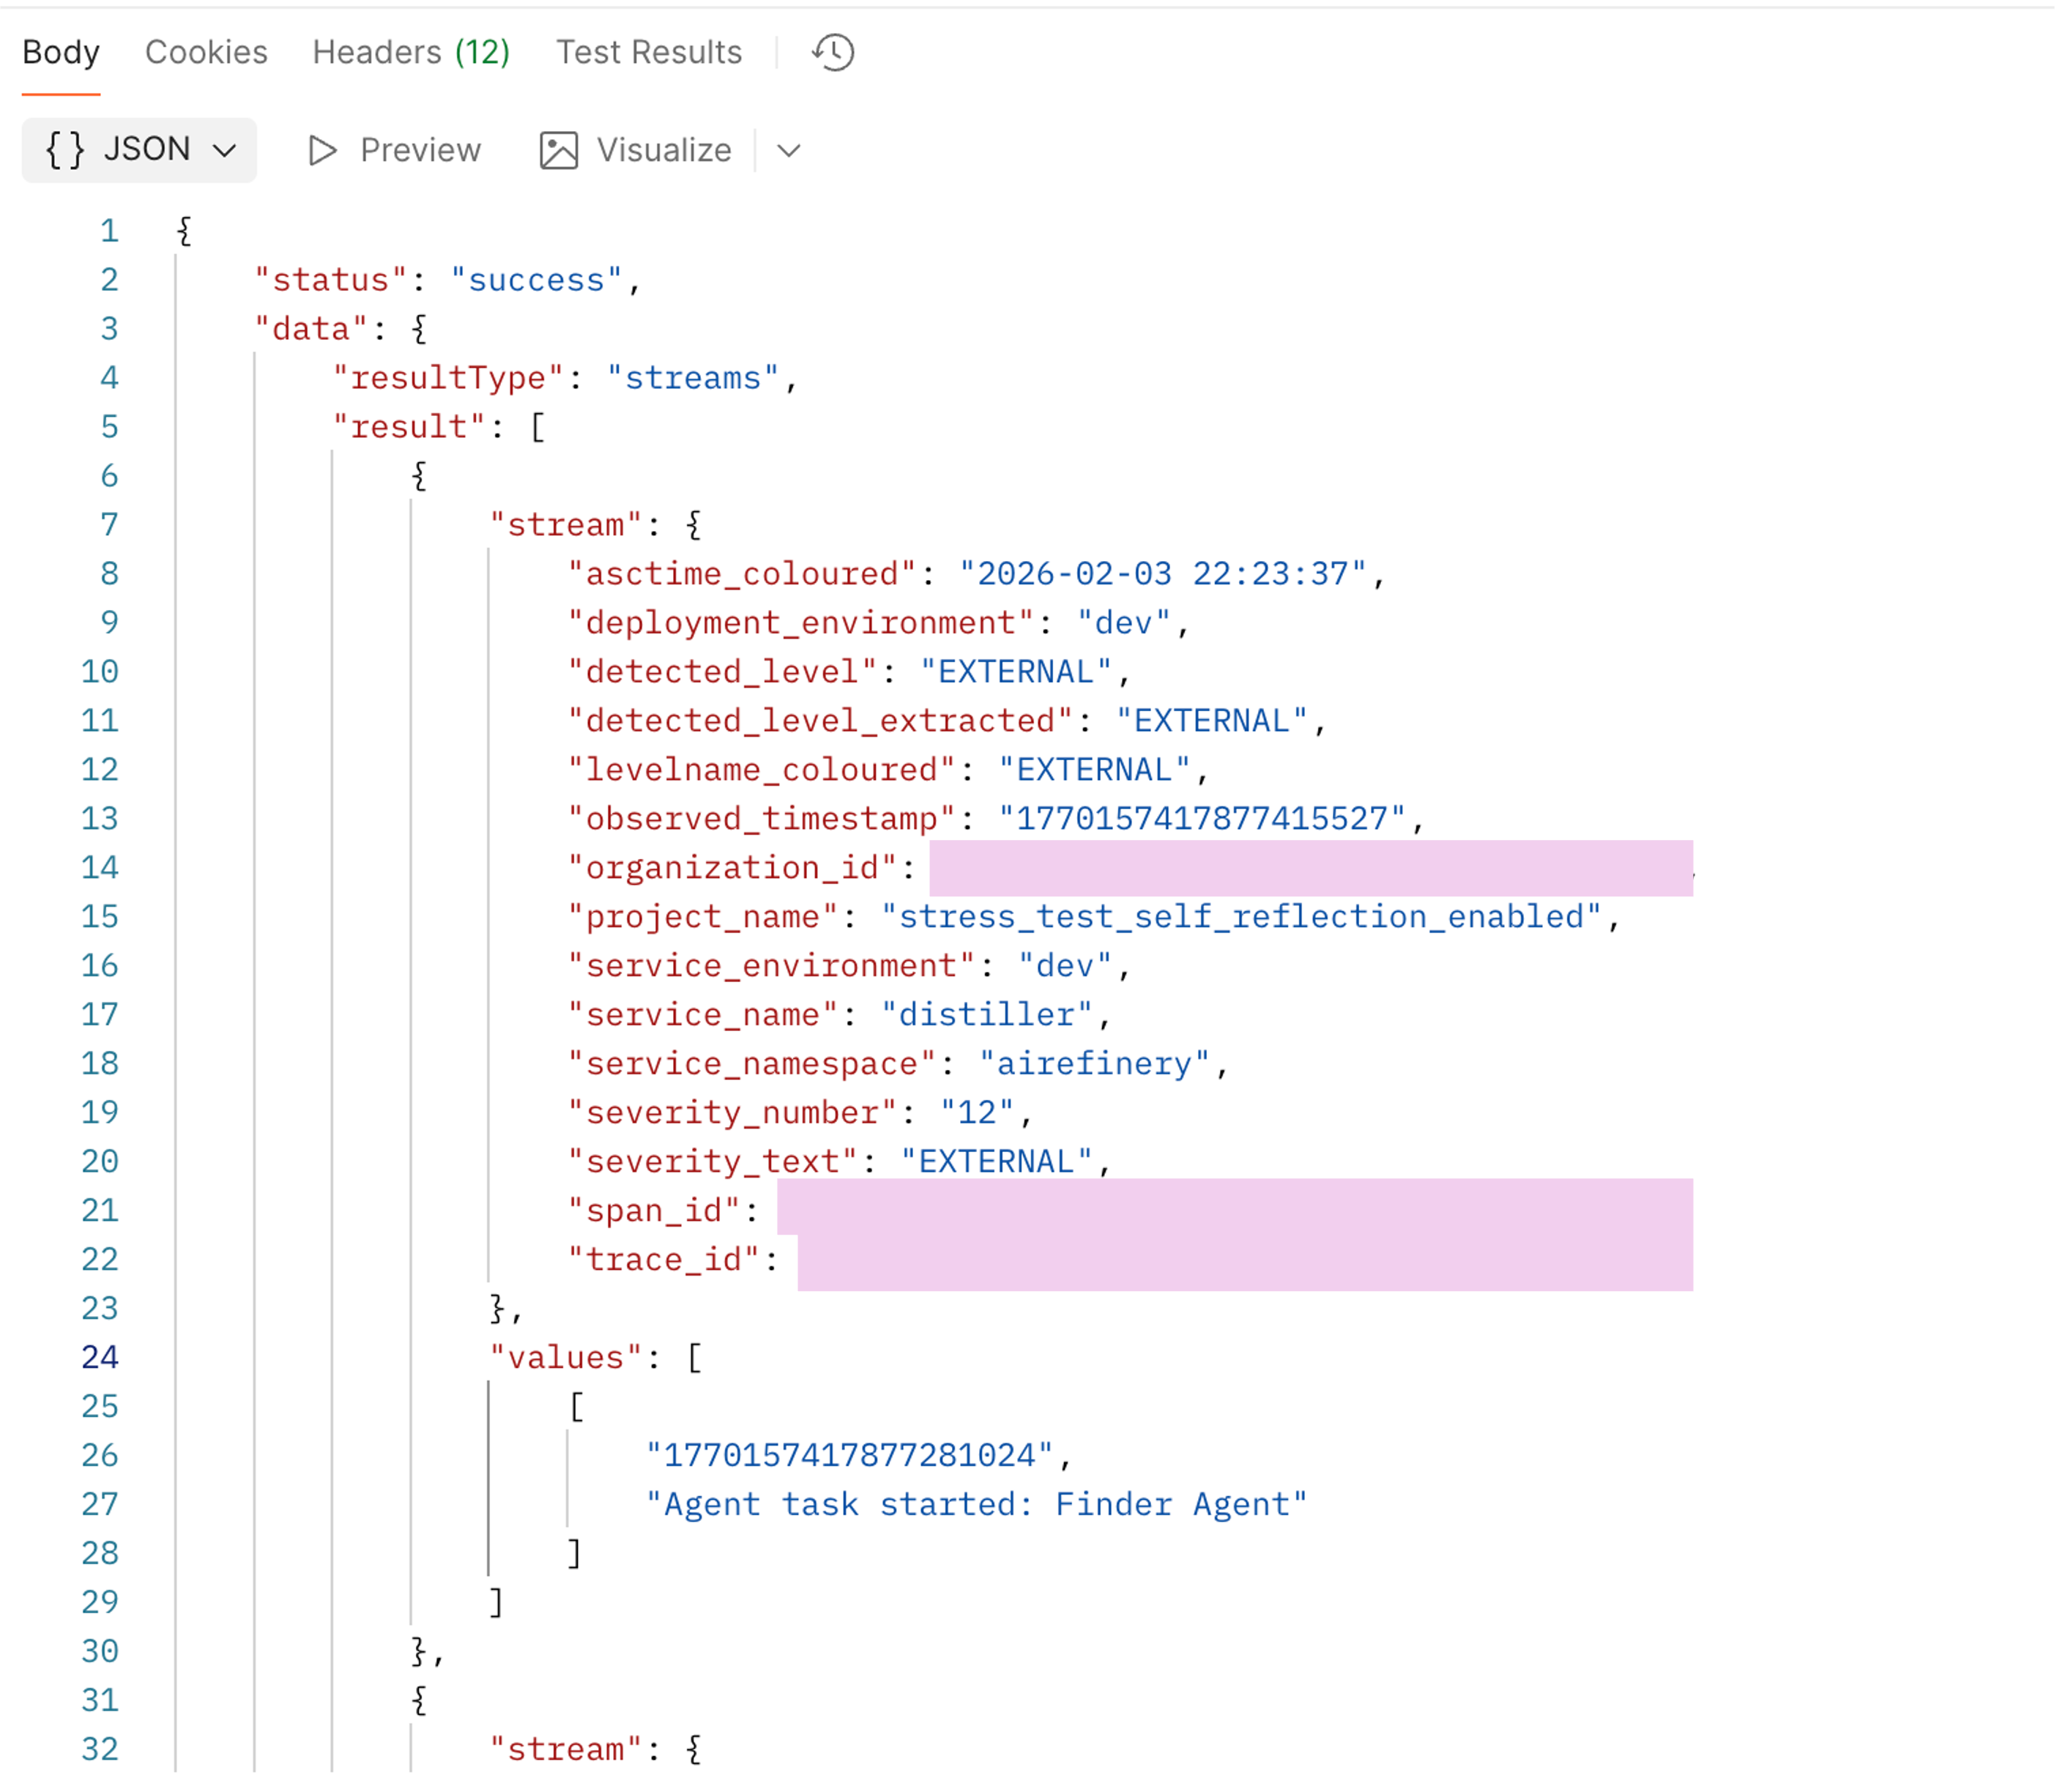Expand the options menu after Visualize

[x=788, y=151]
